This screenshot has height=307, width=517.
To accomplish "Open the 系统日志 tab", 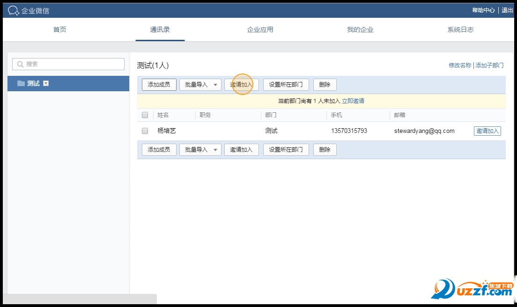I will tap(460, 29).
